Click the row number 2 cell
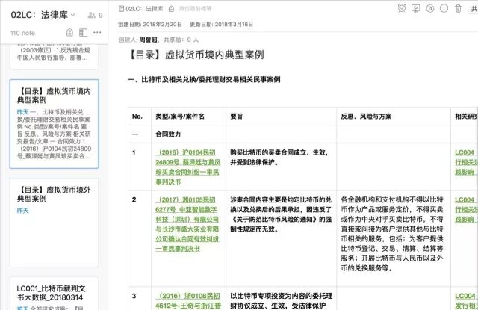Screen dimensions: 478x310 click(x=140, y=239)
